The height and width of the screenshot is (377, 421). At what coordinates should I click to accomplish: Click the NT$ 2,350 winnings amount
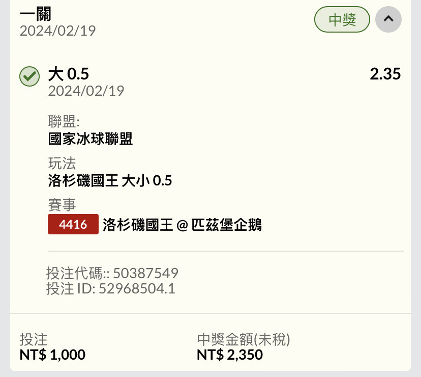coord(230,355)
